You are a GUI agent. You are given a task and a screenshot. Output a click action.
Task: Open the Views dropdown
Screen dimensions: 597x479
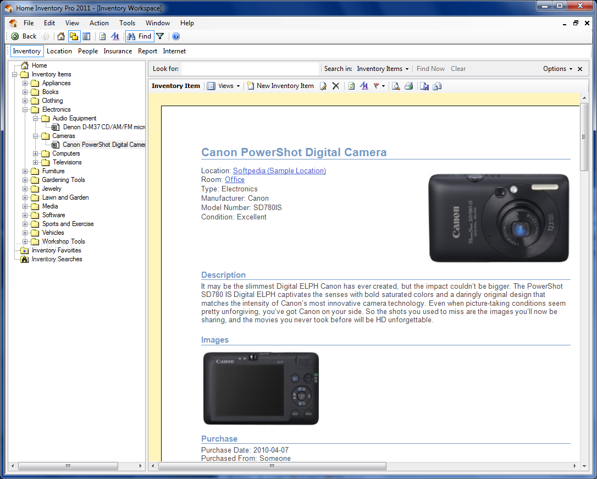pyautogui.click(x=224, y=86)
